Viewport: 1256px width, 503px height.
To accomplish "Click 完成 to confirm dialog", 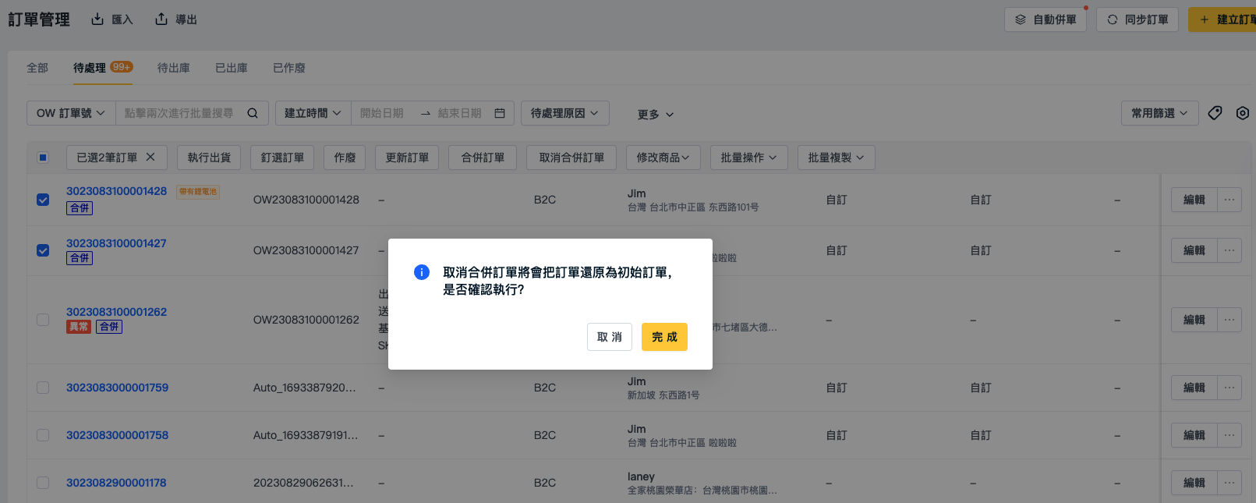I will coord(664,337).
